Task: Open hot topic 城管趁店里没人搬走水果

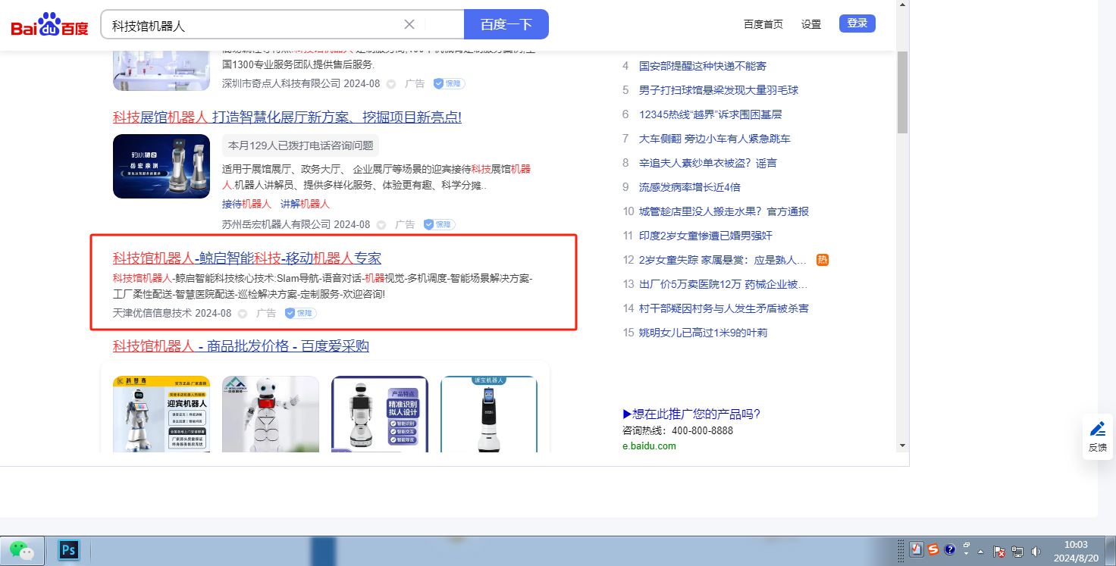Action: tap(724, 211)
